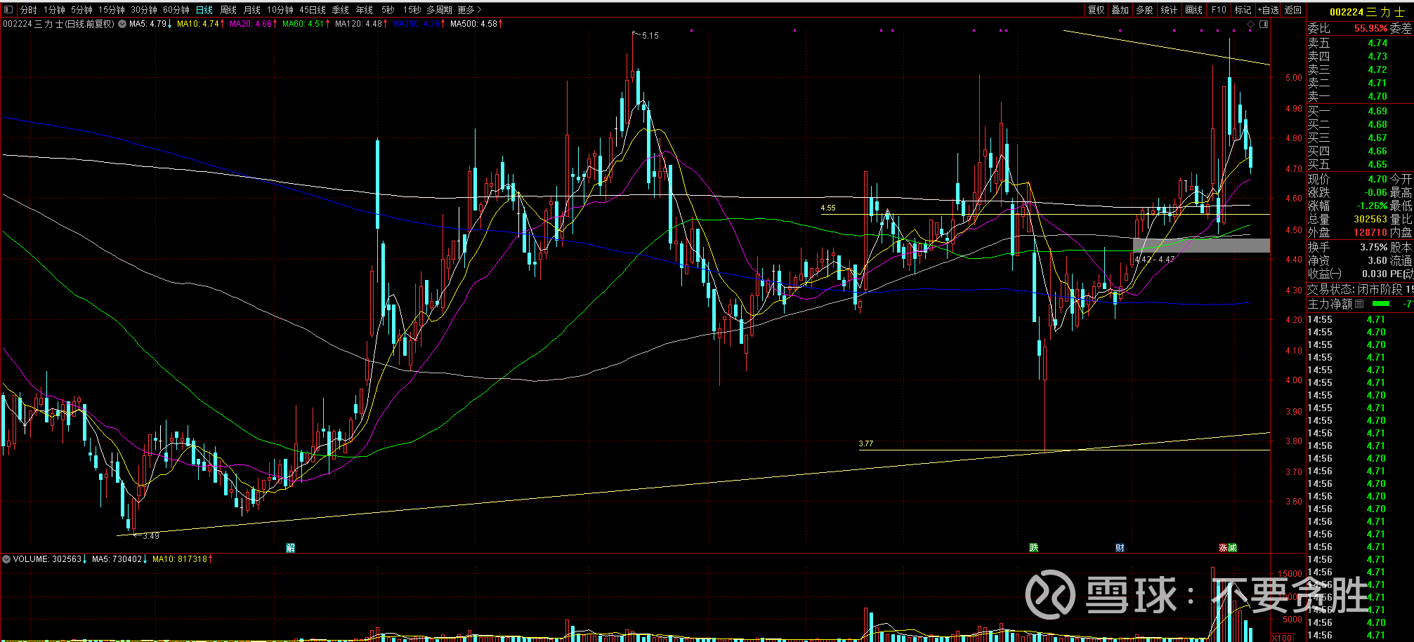Click the X100 volume scale label
The image size is (1414, 642).
(x=1282, y=637)
